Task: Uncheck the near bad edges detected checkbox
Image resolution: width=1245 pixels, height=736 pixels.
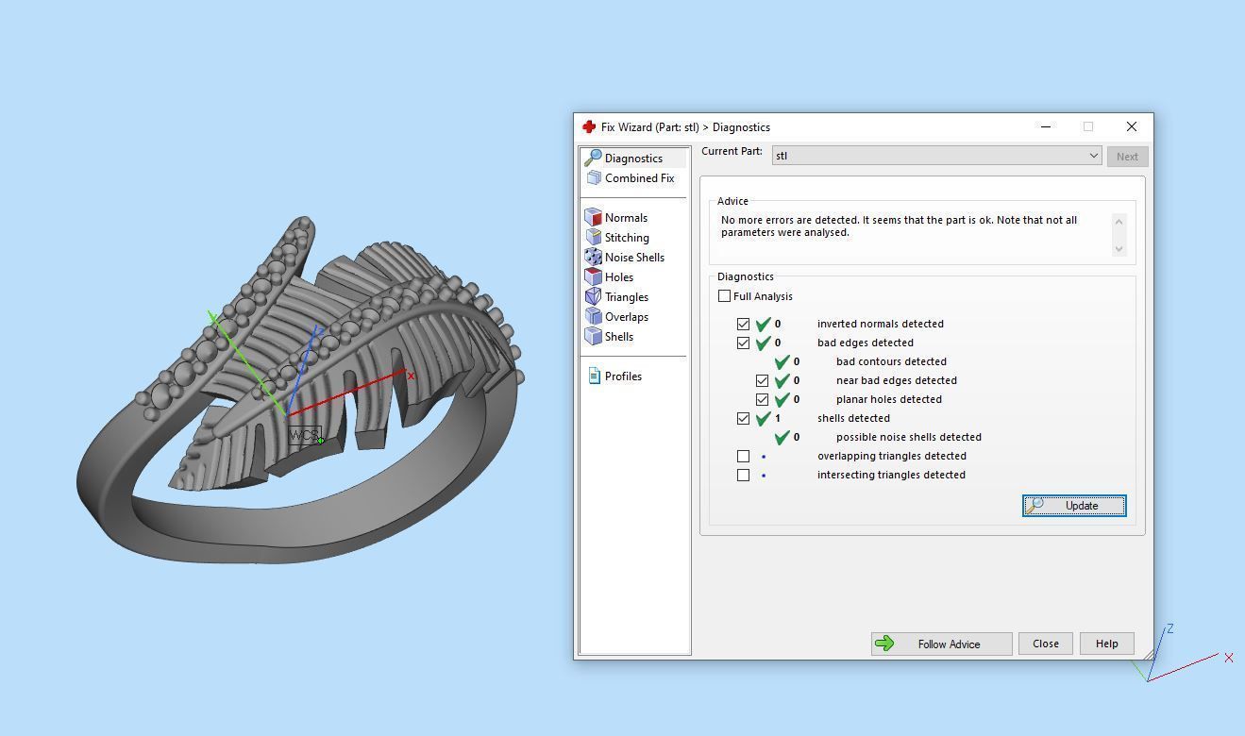Action: point(762,380)
